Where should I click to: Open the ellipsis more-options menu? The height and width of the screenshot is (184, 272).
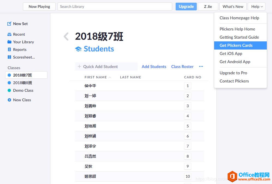(201, 66)
